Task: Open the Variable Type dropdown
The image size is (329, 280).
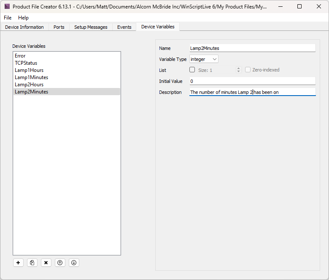Action: (x=204, y=59)
